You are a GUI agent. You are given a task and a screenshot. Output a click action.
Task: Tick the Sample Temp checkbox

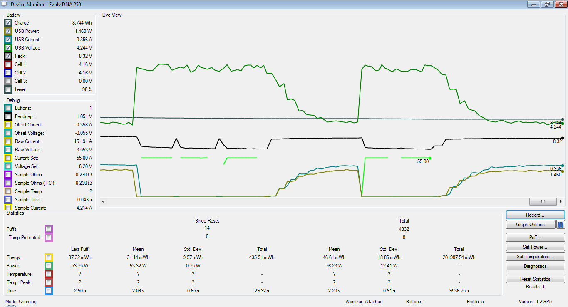click(x=8, y=191)
